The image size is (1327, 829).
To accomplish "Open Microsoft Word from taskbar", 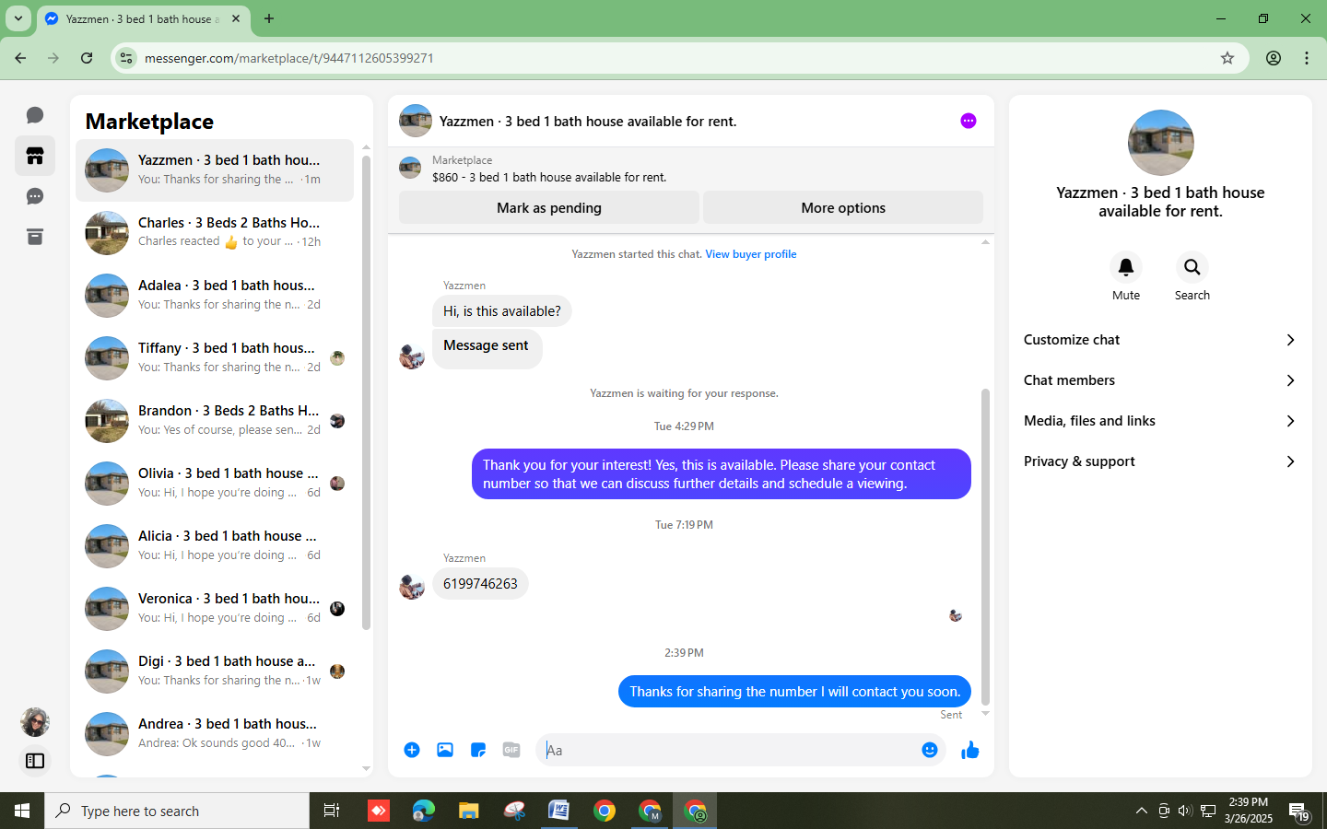I will [559, 811].
